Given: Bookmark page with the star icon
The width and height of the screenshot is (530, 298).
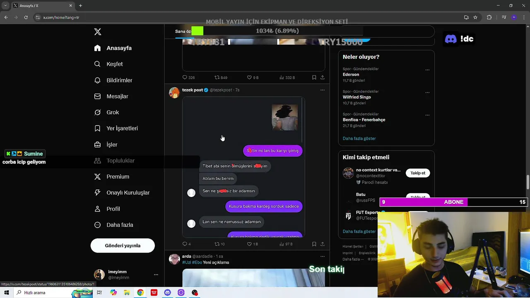Looking at the screenshot, I should click(x=475, y=17).
